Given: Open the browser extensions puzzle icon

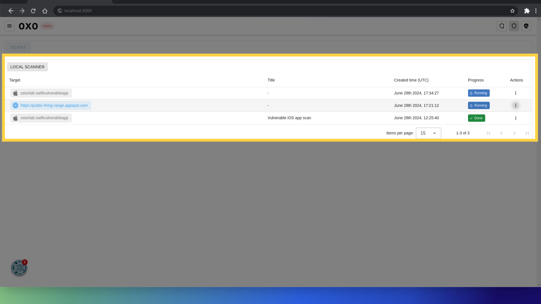Looking at the screenshot, I should pos(527,11).
